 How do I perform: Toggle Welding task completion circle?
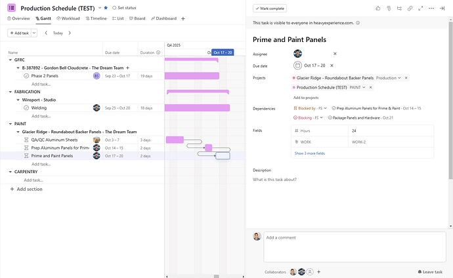tap(26, 108)
